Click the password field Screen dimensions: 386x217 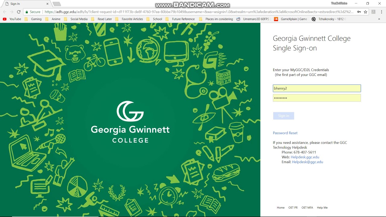(x=317, y=98)
